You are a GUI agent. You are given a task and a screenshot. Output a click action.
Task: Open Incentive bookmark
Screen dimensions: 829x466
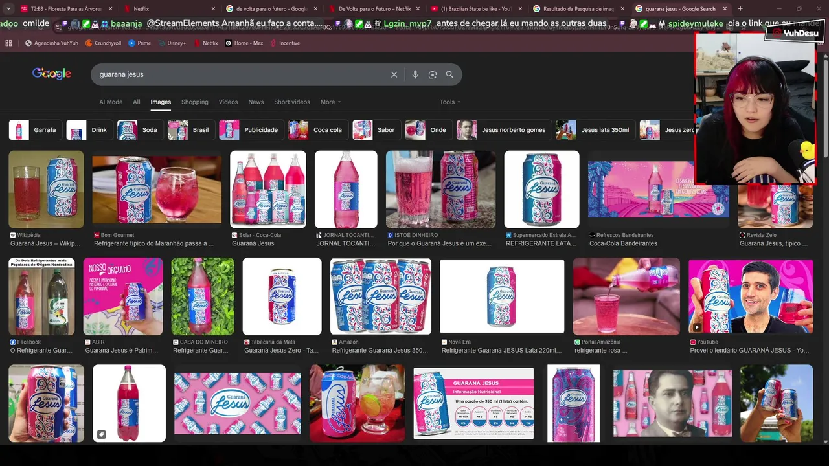[284, 43]
